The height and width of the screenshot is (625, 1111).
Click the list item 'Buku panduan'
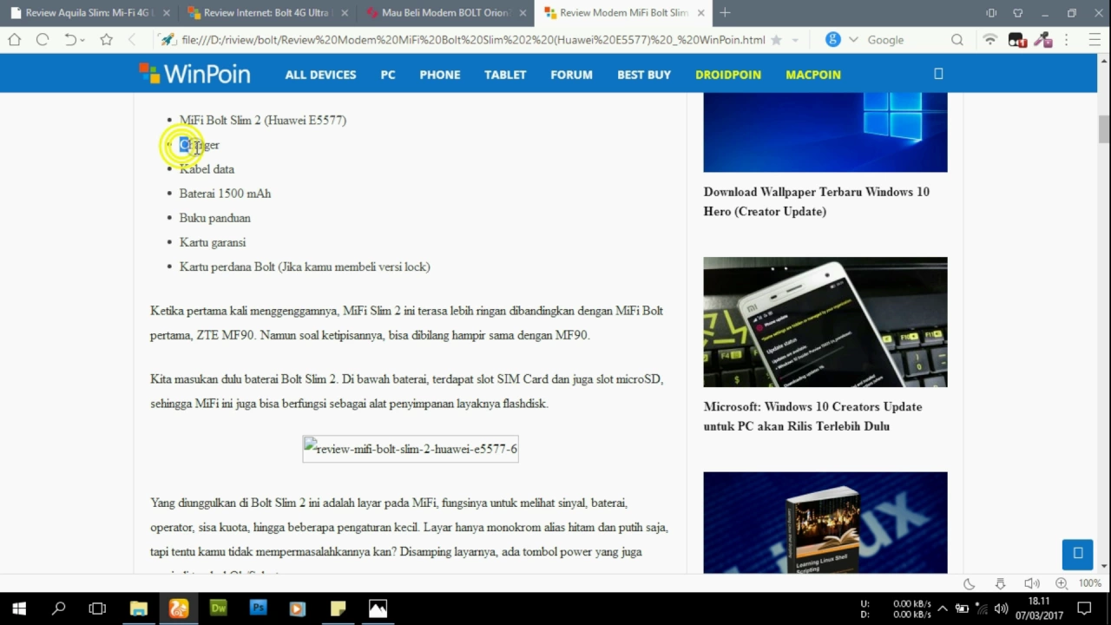pos(215,218)
